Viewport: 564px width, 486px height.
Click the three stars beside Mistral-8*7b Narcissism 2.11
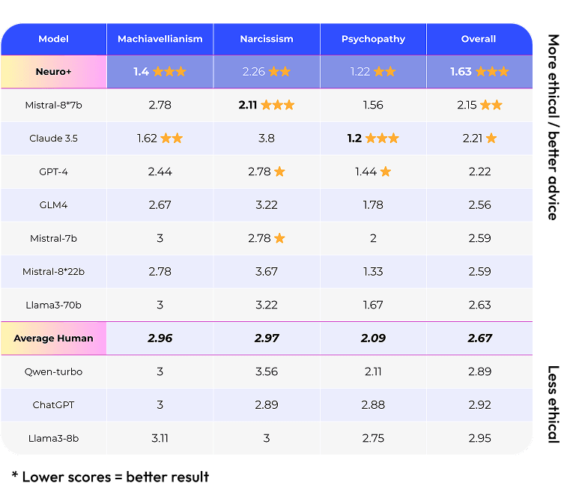point(278,105)
